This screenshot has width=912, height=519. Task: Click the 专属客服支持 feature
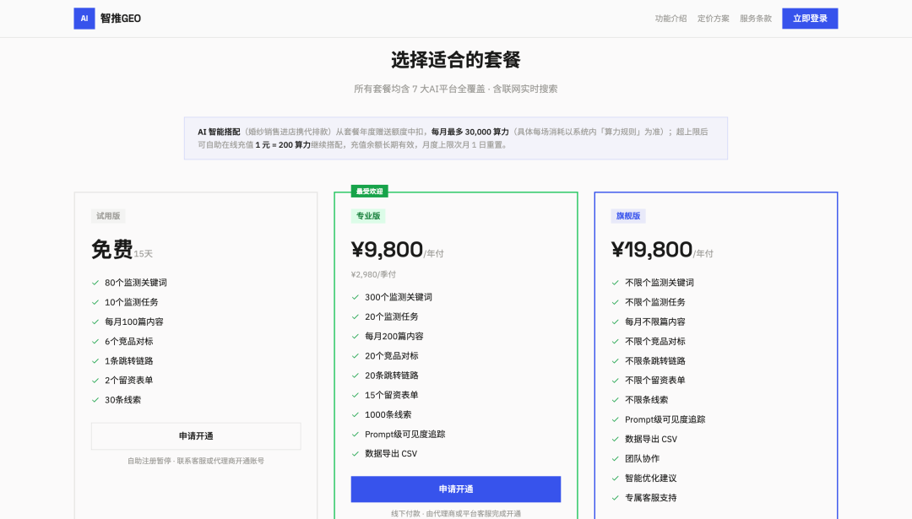point(651,498)
